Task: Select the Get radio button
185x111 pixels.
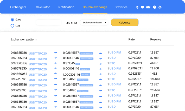Action: tap(12, 26)
